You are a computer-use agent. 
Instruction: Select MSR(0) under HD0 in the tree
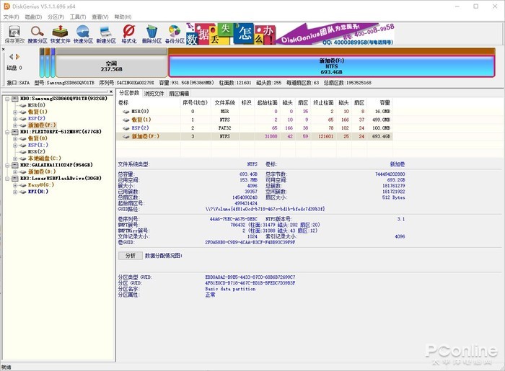[x=36, y=105]
